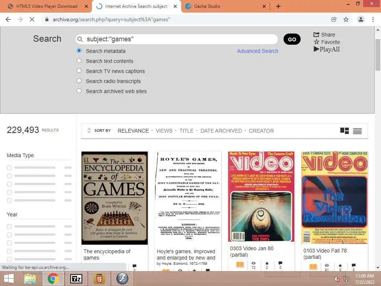This screenshot has height=286, width=381.
Task: Sort results by RELEVANCE
Action: (x=133, y=131)
